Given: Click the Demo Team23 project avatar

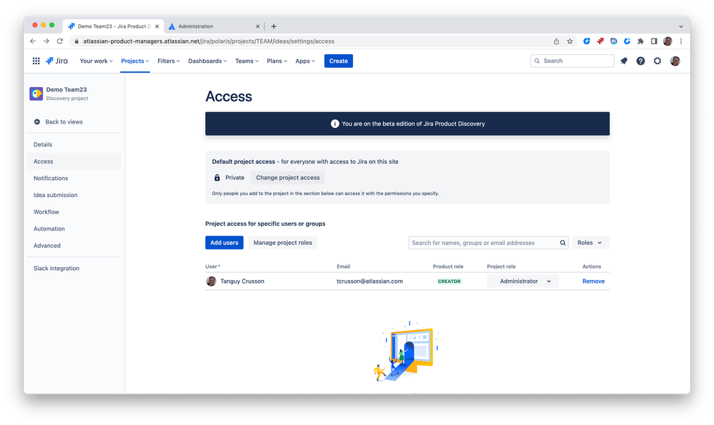Looking at the screenshot, I should [36, 94].
